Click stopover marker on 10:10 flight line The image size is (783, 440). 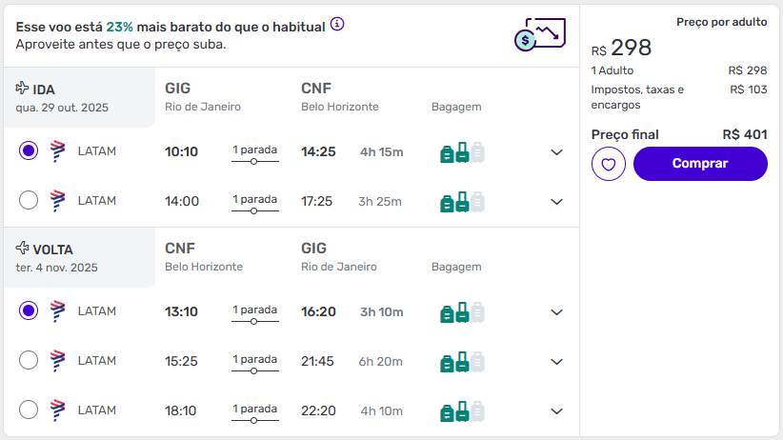pos(254,161)
